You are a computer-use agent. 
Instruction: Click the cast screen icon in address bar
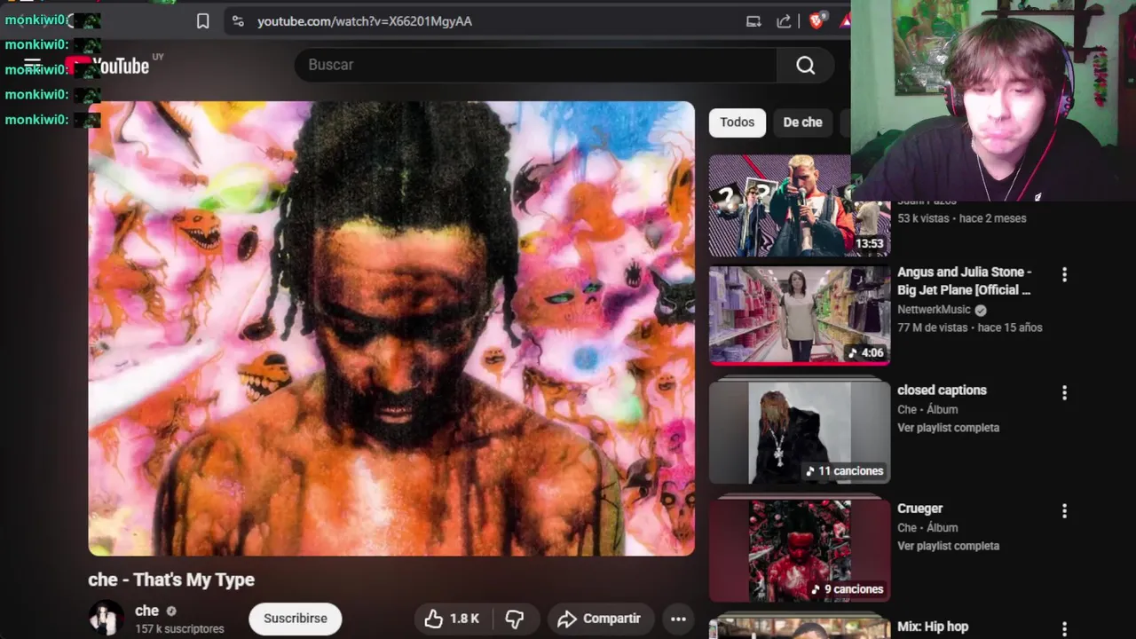pos(753,21)
